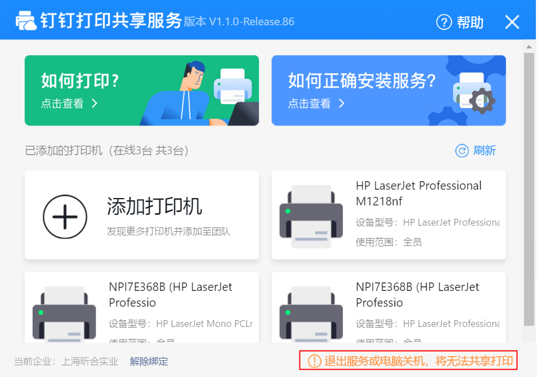Click the scrollbar down arrow

529,336
